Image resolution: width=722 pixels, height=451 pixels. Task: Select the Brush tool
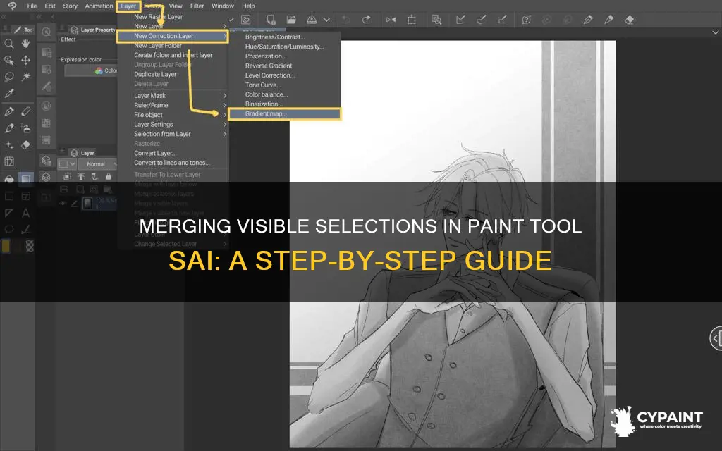coord(8,128)
